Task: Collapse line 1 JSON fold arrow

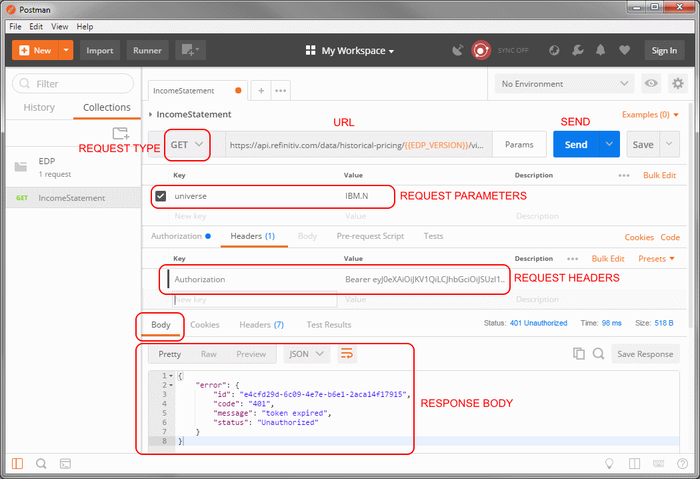Action: click(171, 376)
